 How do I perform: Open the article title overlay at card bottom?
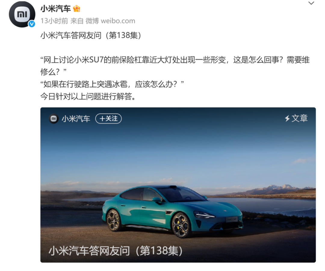pyautogui.click(x=116, y=251)
